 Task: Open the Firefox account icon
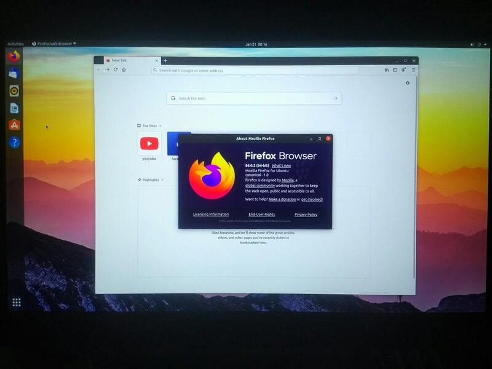[404, 69]
